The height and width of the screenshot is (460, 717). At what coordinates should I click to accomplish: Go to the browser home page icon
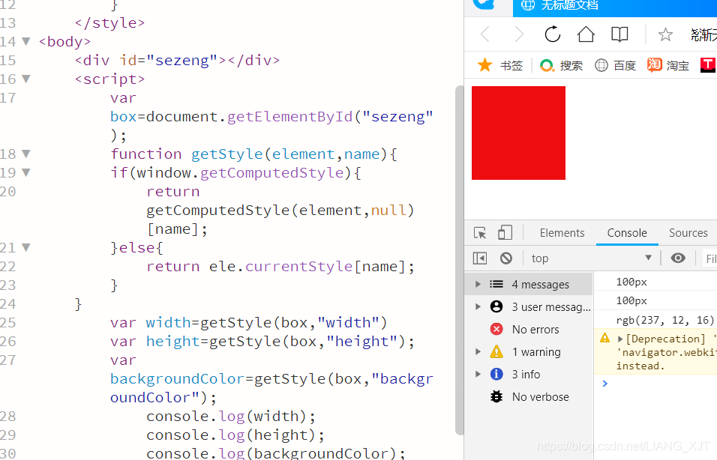click(x=586, y=34)
